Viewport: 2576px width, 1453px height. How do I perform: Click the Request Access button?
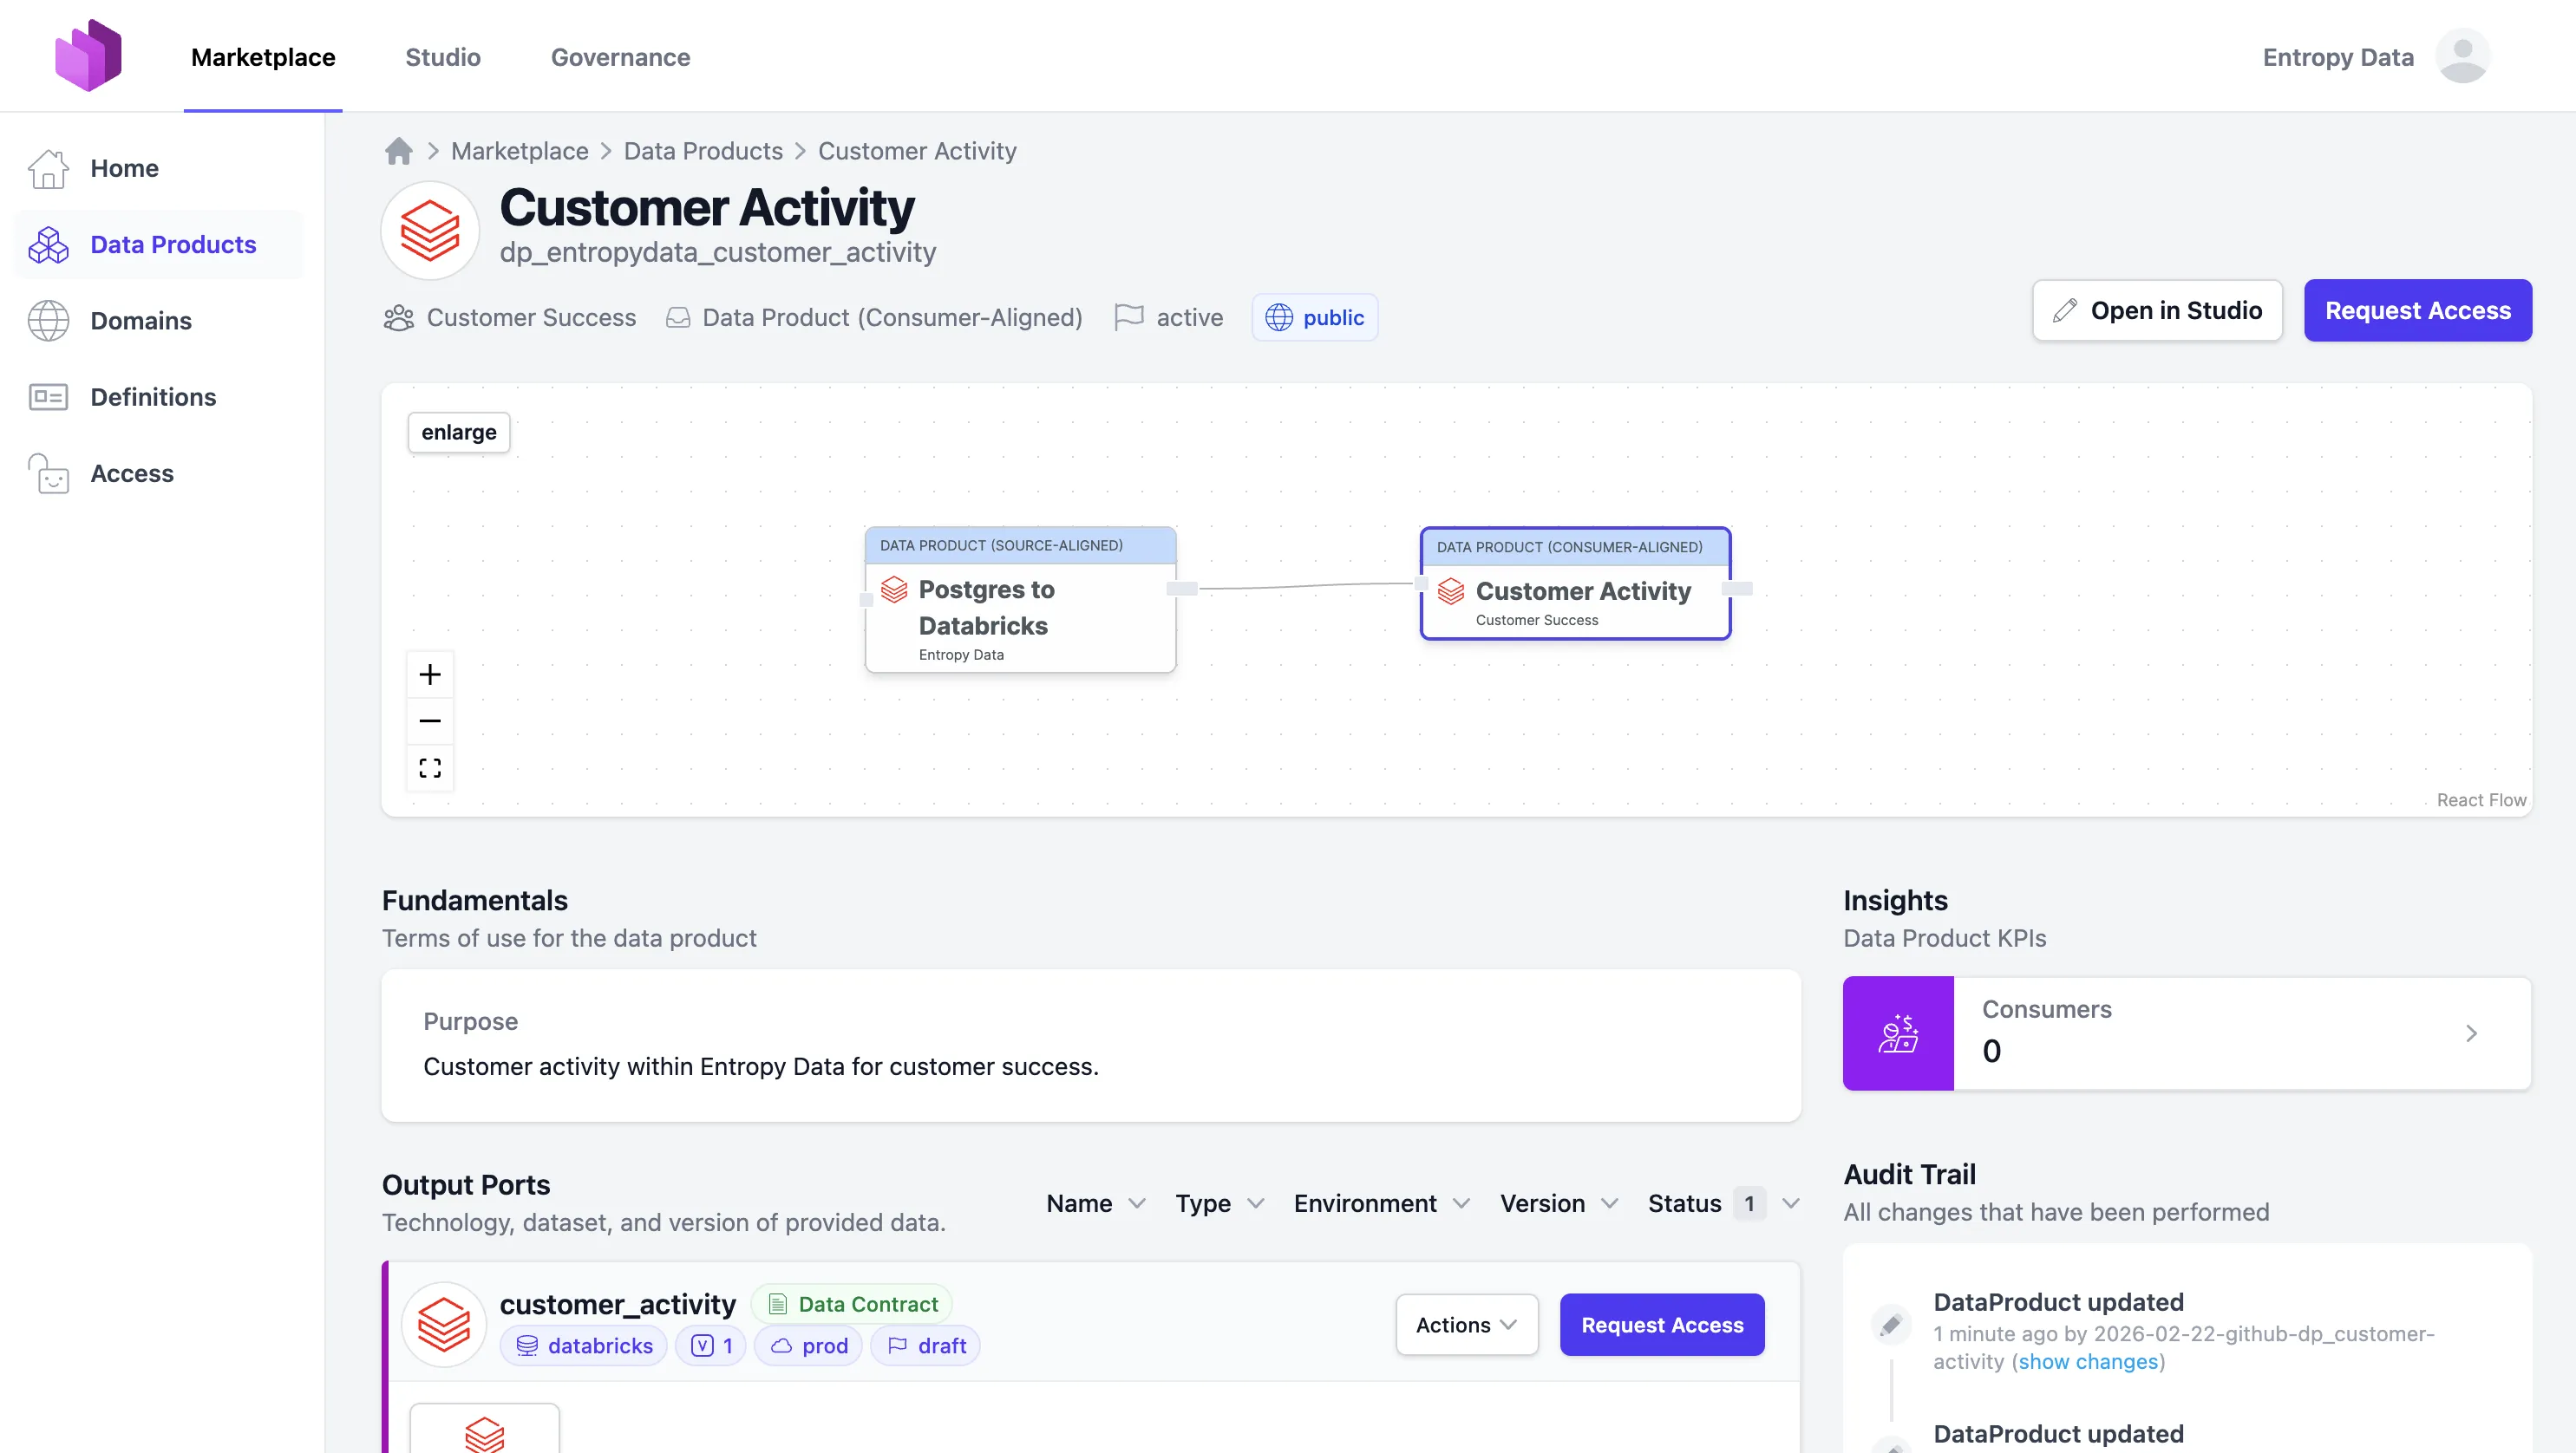2417,309
